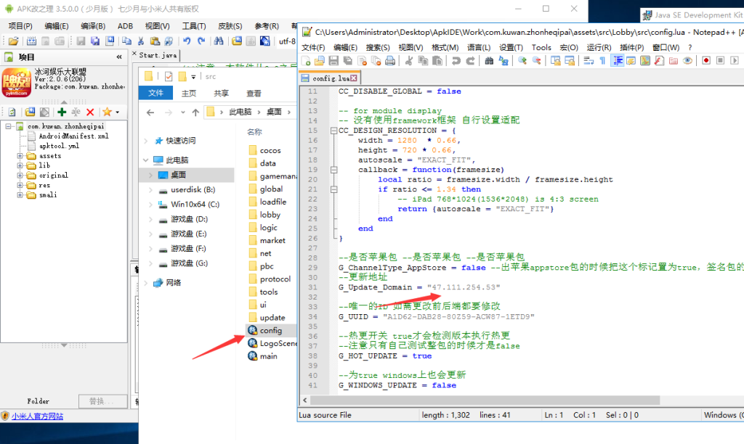Image resolution: width=744 pixels, height=444 pixels.
Task: Expand the smali folder tree node
Action: (20, 194)
